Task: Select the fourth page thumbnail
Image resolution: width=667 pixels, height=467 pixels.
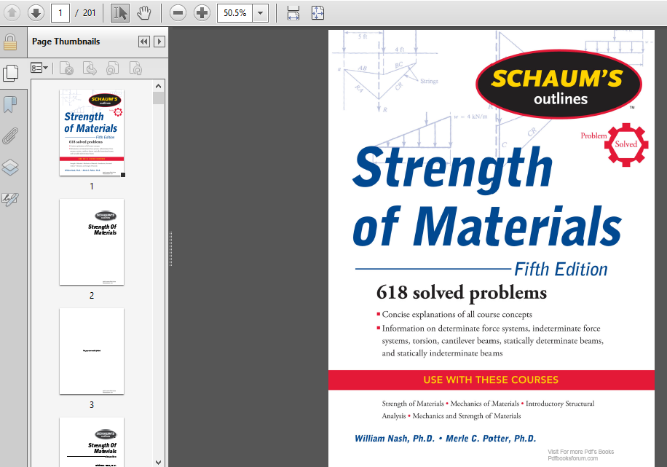Action: coord(92,442)
